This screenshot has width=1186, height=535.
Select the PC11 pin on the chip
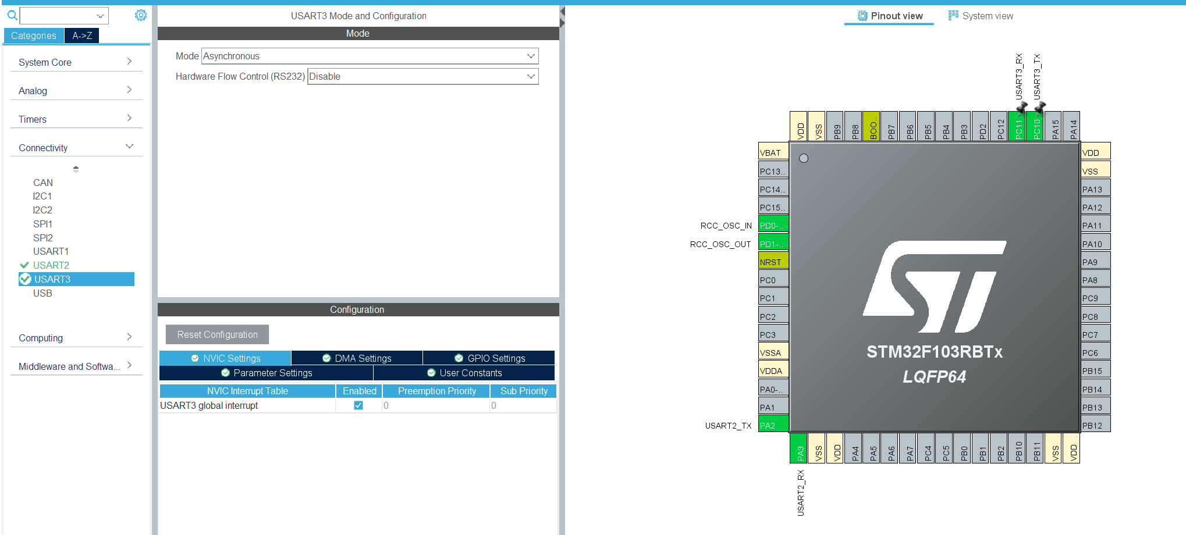(1017, 126)
